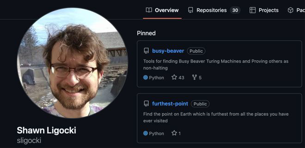This screenshot has height=148, width=305.
Task: Click the Overview book icon
Action: click(x=149, y=10)
